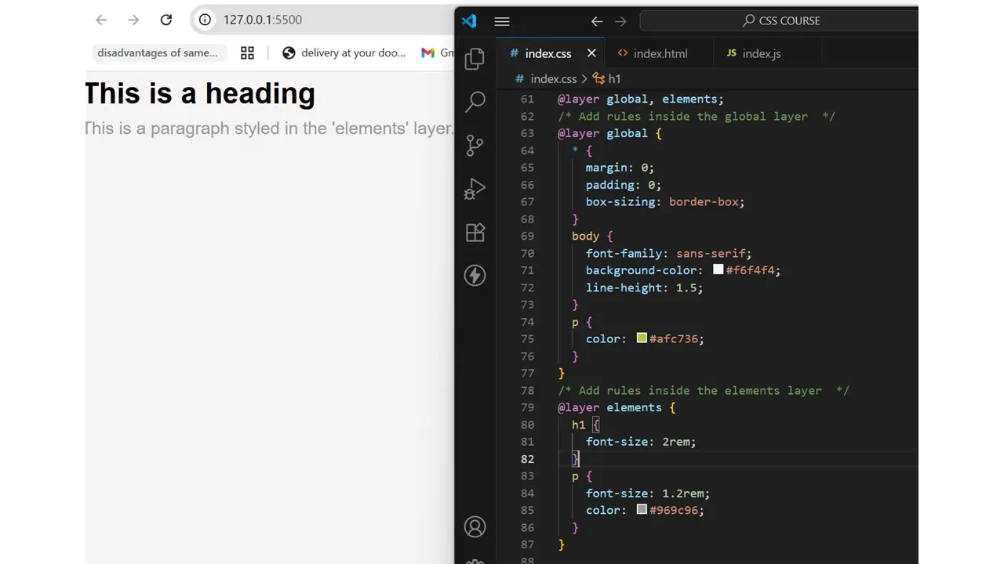Open the Explorer view in VS Code
This screenshot has height=564, width=1004.
click(475, 59)
